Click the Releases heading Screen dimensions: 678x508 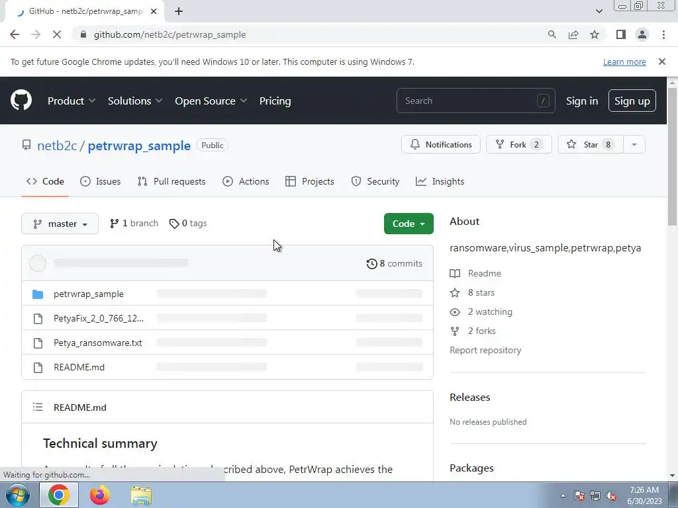(470, 397)
